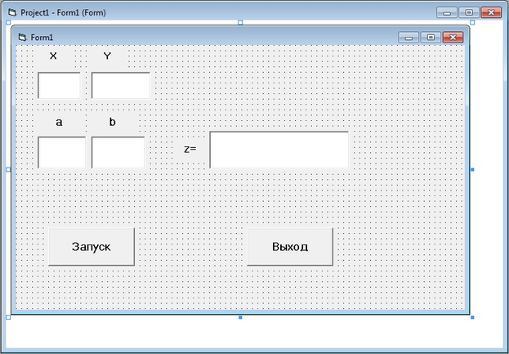Close the Project1 - Form1 (Form) window
Viewport: 509px width, 354px height.
click(x=491, y=12)
